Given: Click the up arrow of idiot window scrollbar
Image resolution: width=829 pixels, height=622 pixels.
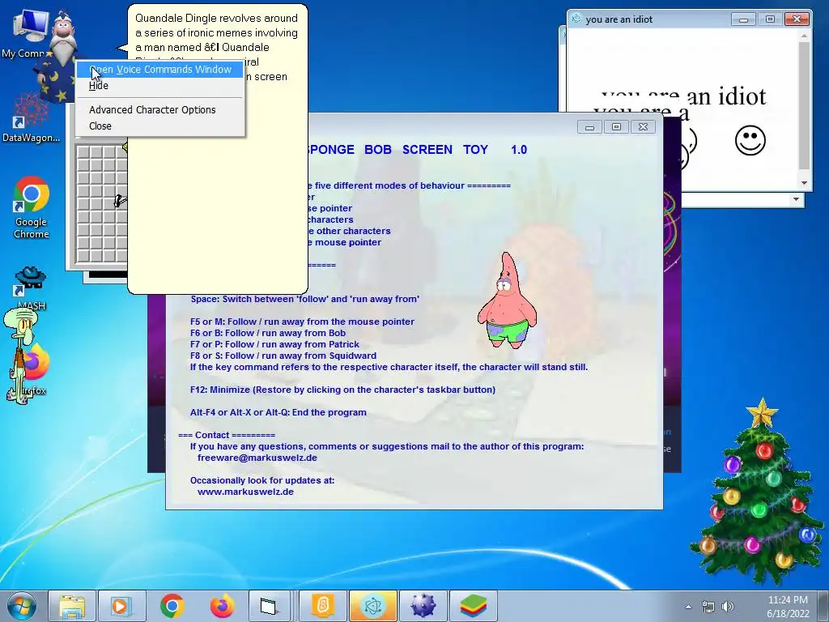Looking at the screenshot, I should tap(804, 36).
